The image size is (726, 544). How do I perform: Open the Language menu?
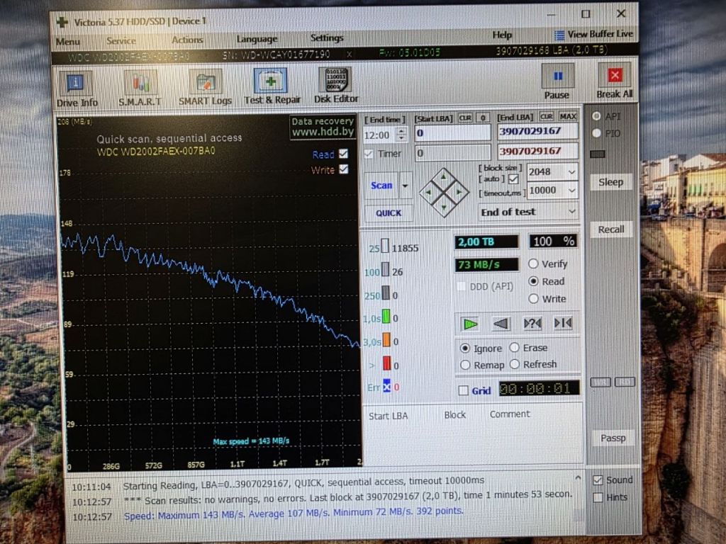point(257,39)
